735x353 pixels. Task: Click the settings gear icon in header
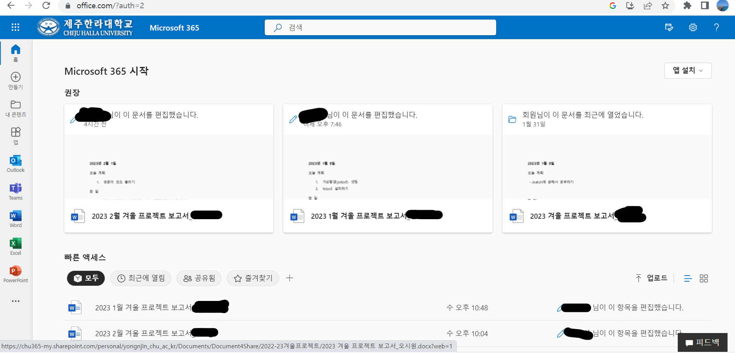click(x=693, y=27)
